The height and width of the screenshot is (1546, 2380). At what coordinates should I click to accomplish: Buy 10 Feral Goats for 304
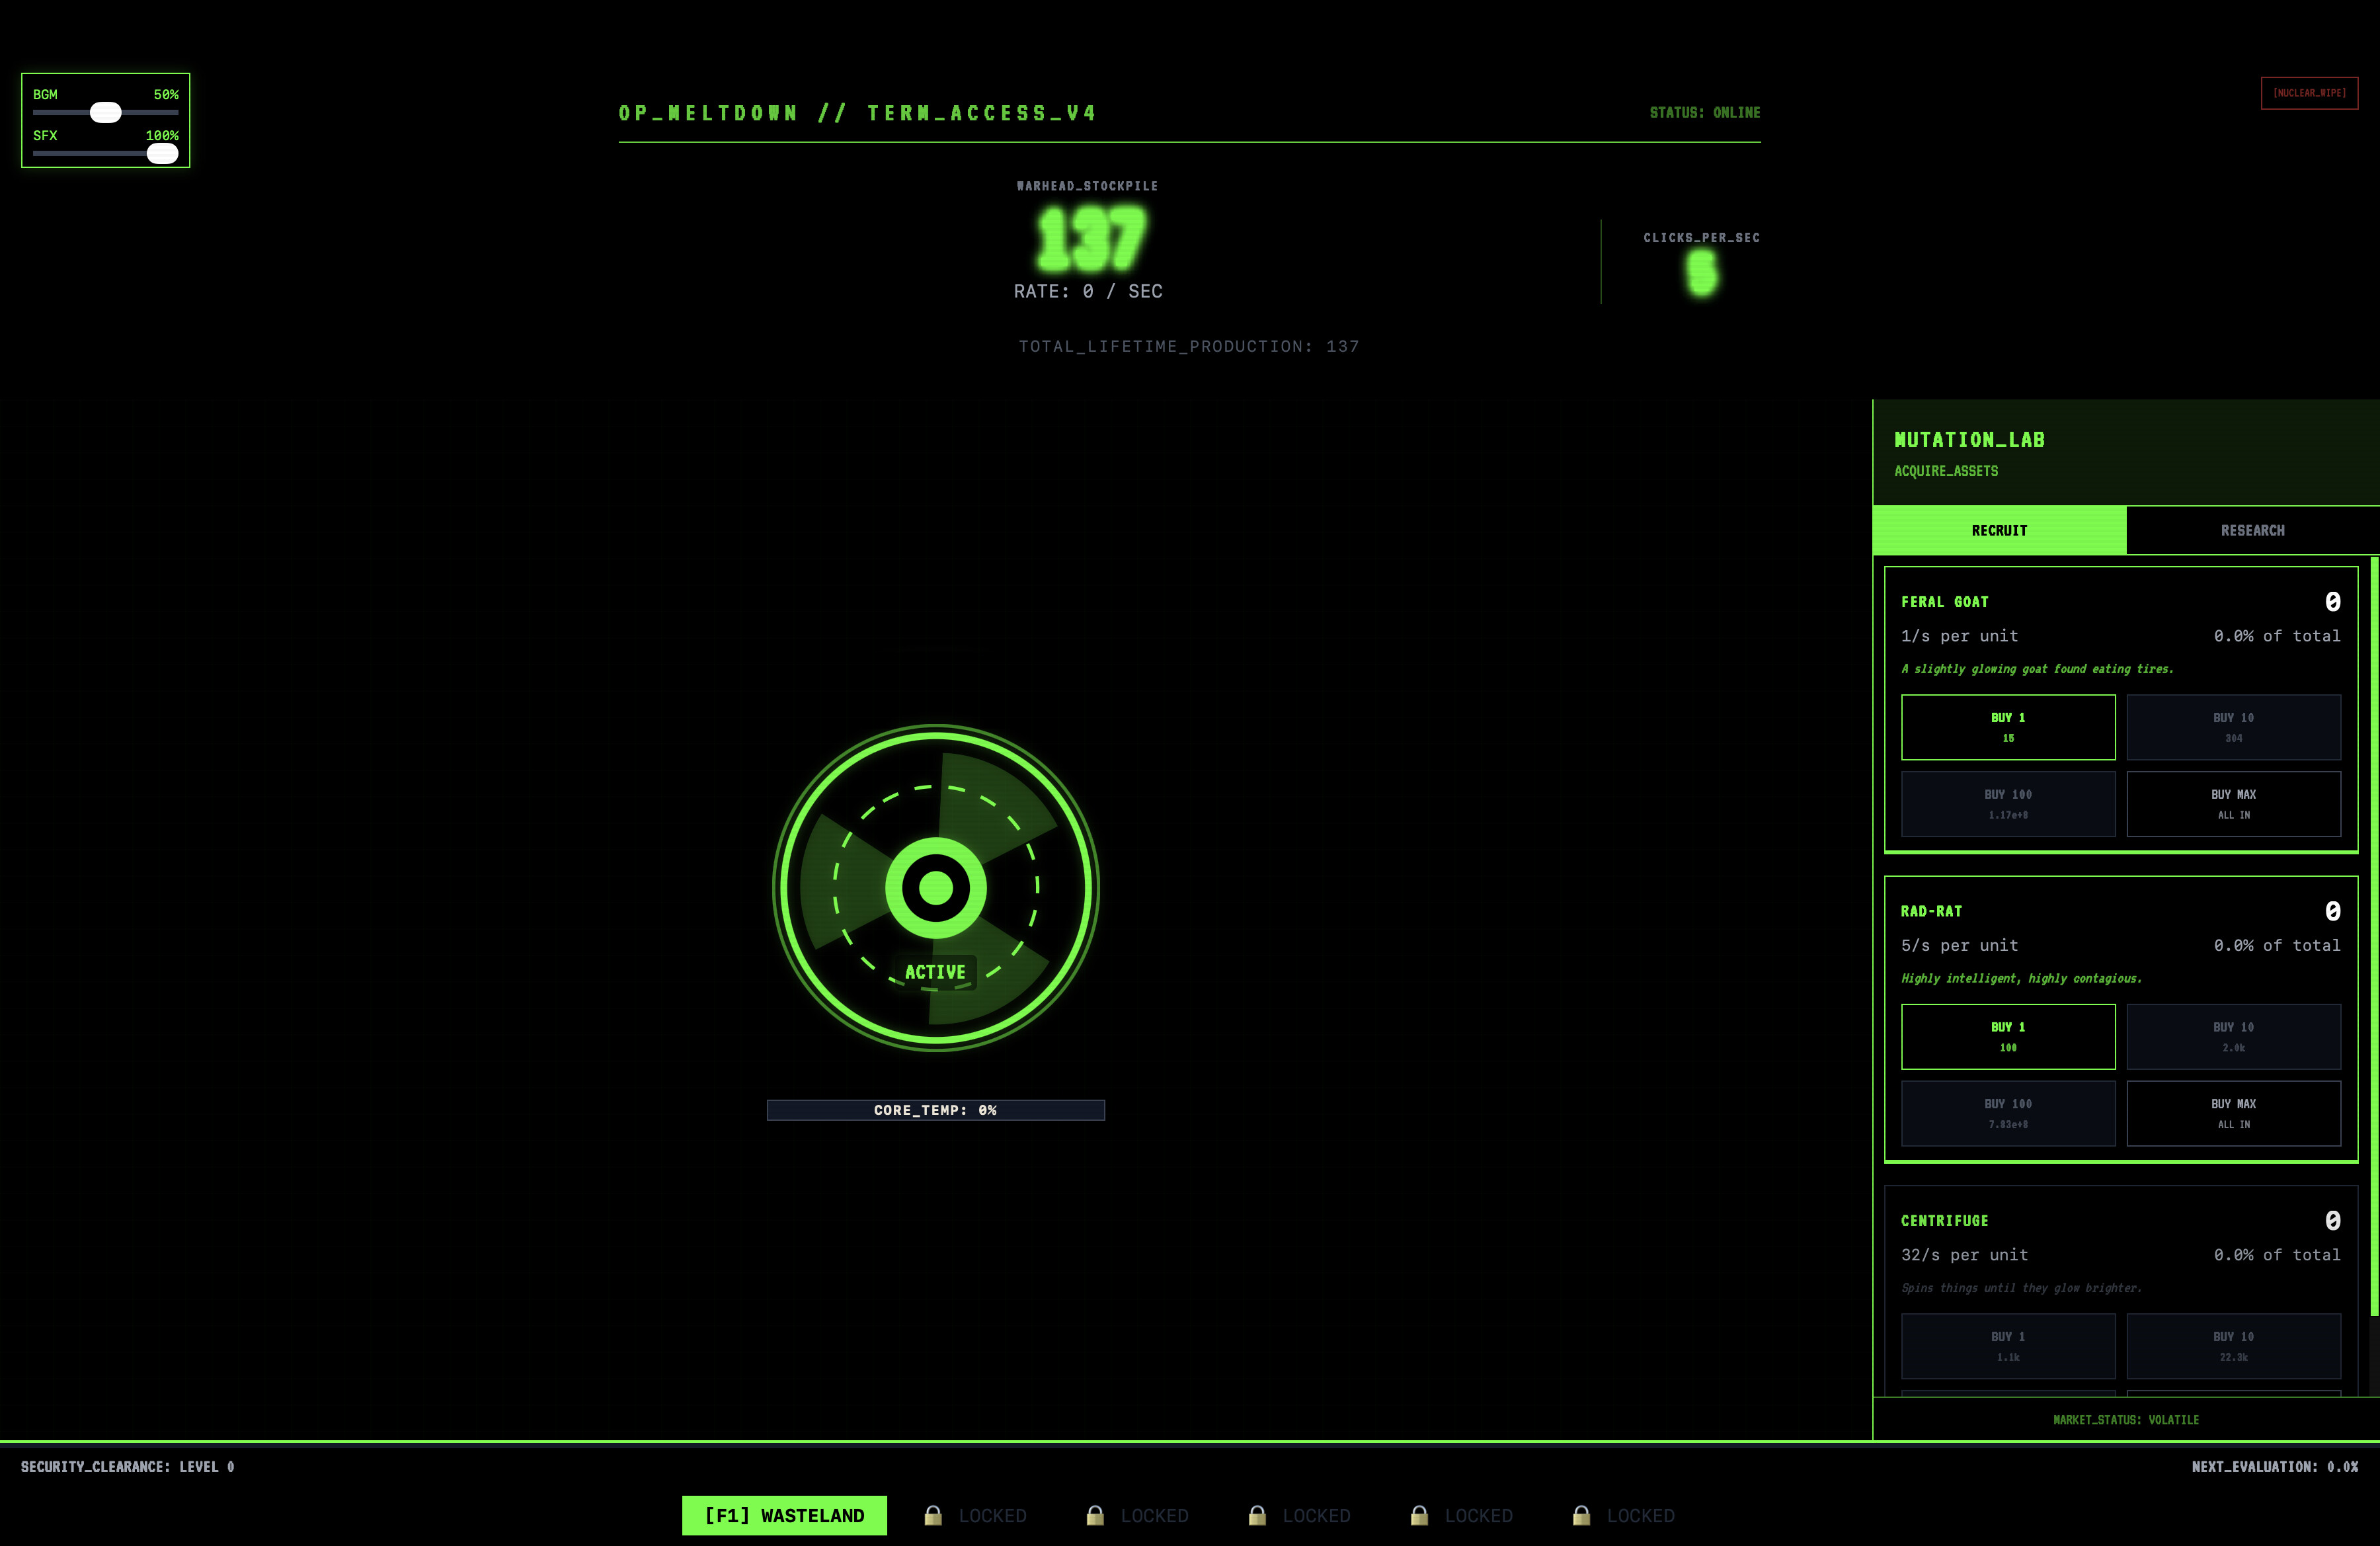click(2234, 727)
